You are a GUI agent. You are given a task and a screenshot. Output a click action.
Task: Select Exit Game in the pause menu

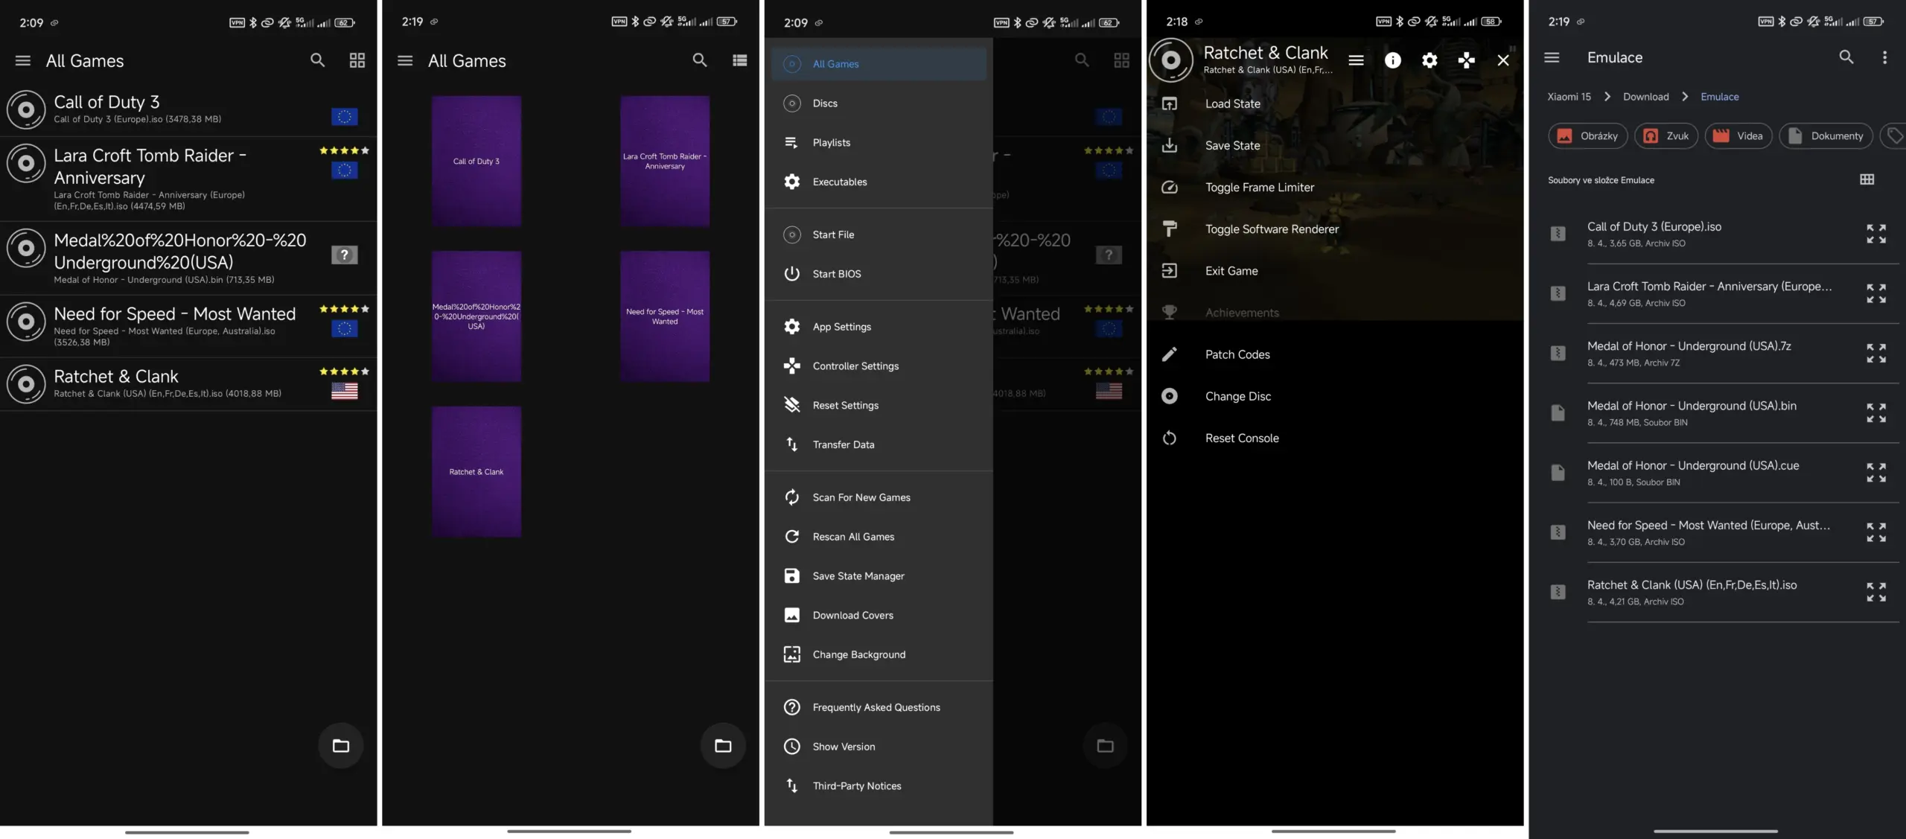1334,271
